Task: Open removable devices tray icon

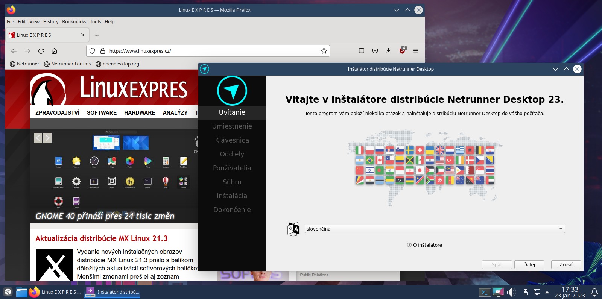Action: coord(526,292)
